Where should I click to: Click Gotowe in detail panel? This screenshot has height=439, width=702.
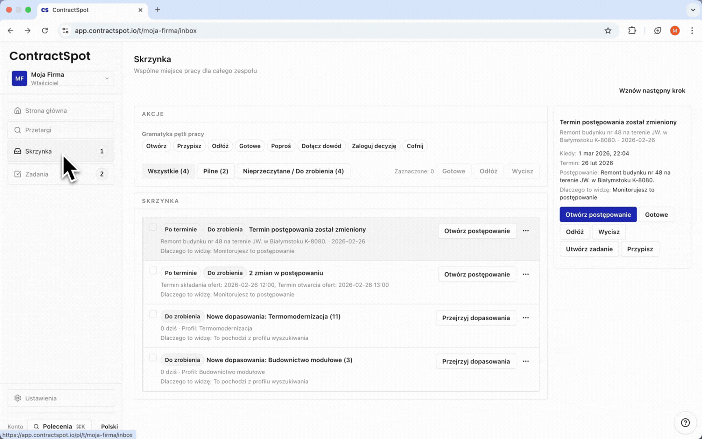[656, 215]
